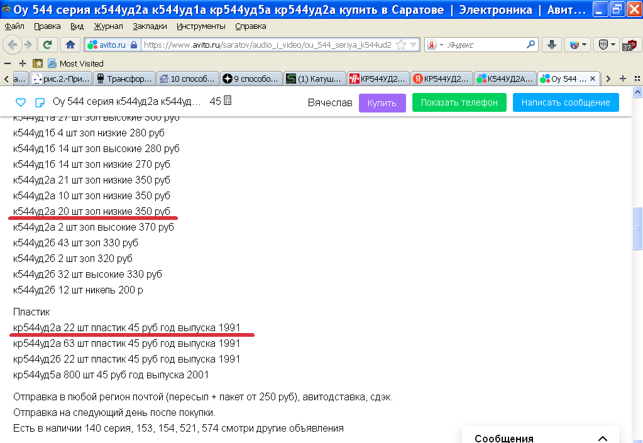643x443 pixels.
Task: Switch to the Yandex КР544УД2... tab
Action: [x=442, y=79]
